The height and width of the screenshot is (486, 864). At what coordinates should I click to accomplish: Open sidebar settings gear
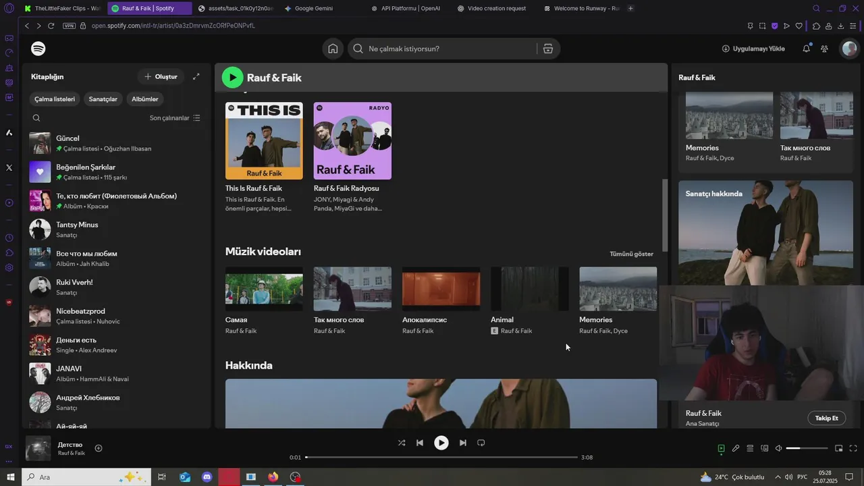pos(9,267)
